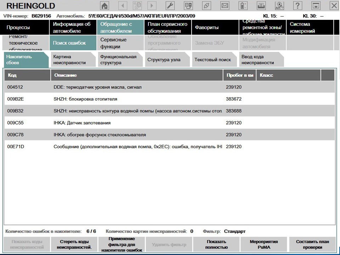Viewport: 340px width, 255px height.
Task: Open Сервисные функции submenu
Action: (120, 43)
